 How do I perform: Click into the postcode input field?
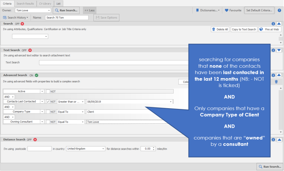[x=39, y=149]
